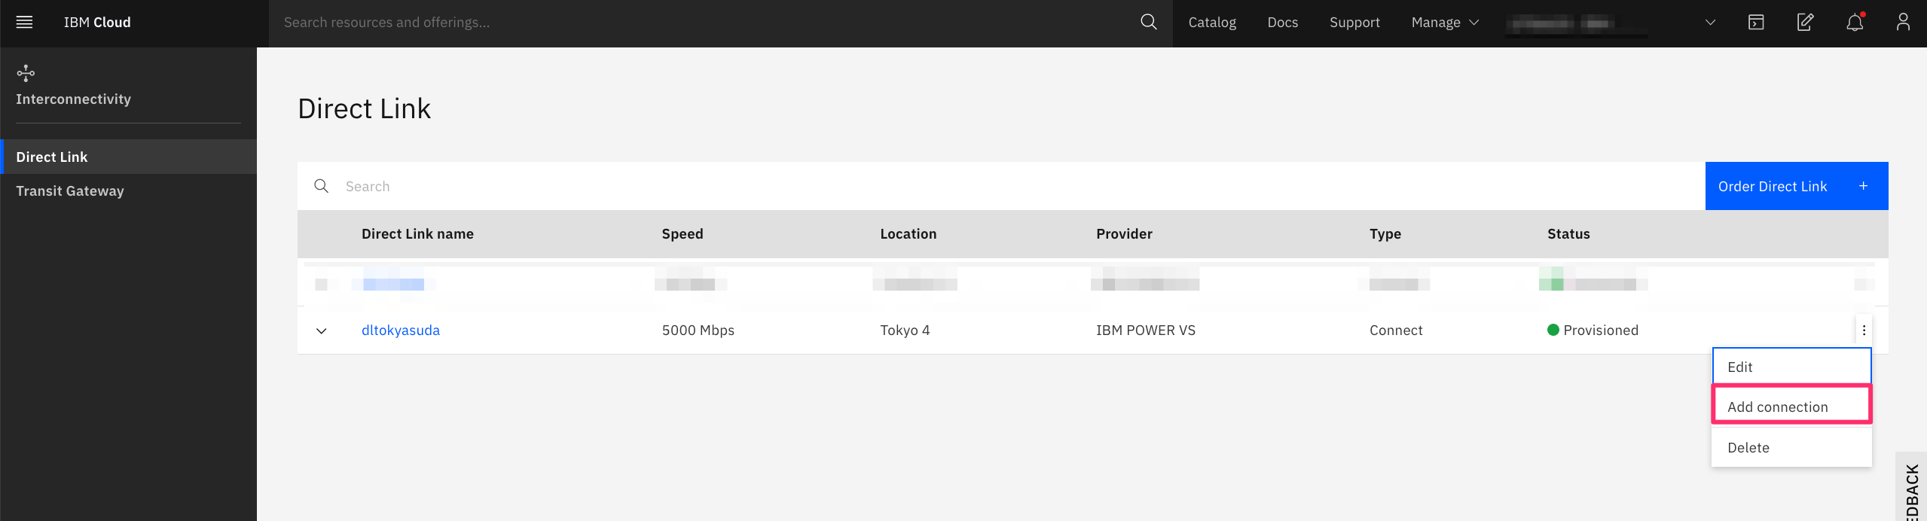The width and height of the screenshot is (1927, 521).
Task: Go to Transit Gateway in sidebar
Action: pos(70,191)
